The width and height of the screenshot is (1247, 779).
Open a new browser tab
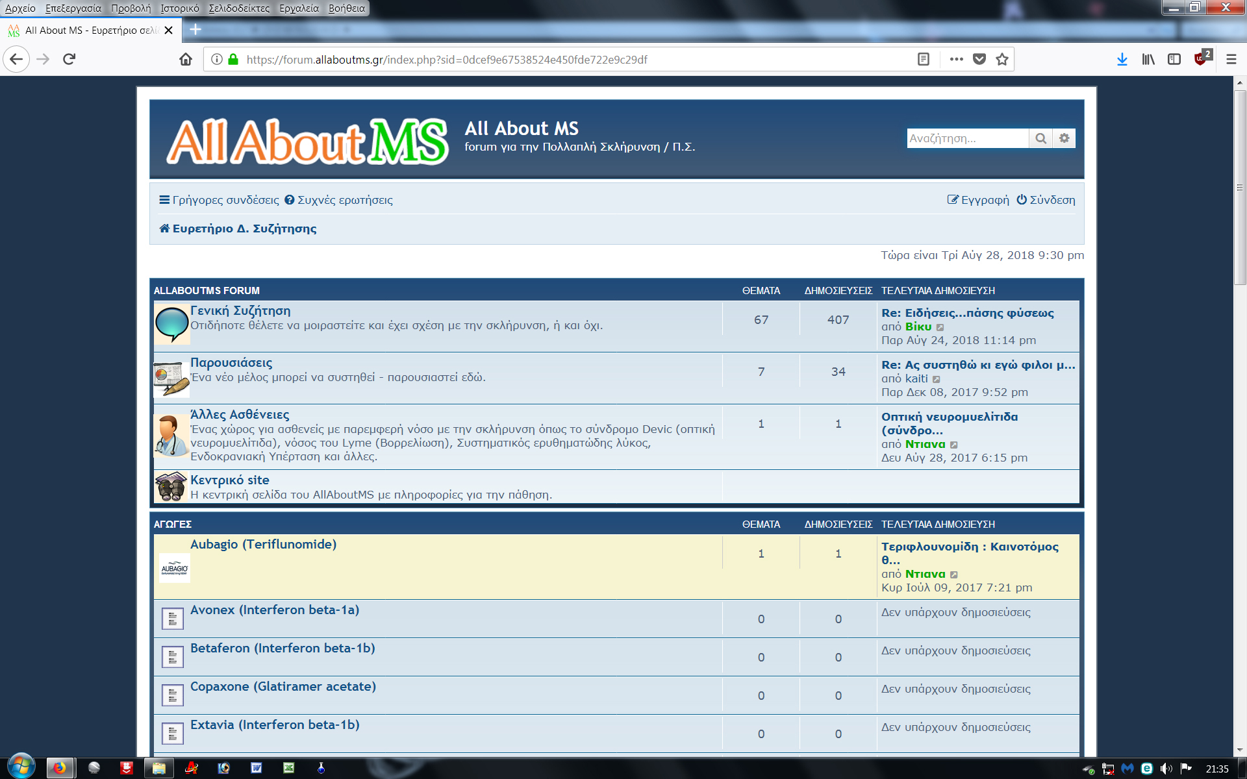pyautogui.click(x=195, y=29)
